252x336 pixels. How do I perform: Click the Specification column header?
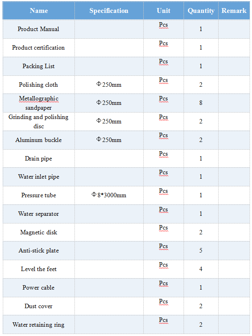(x=109, y=11)
